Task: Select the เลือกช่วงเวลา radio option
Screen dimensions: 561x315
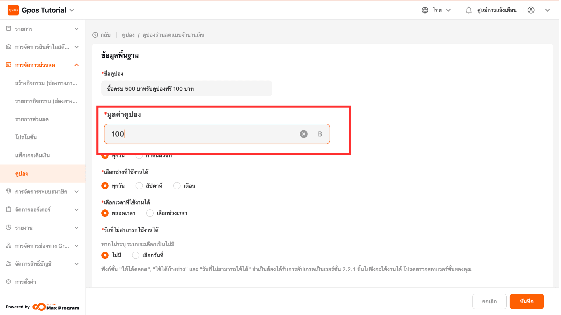Action: coord(150,213)
